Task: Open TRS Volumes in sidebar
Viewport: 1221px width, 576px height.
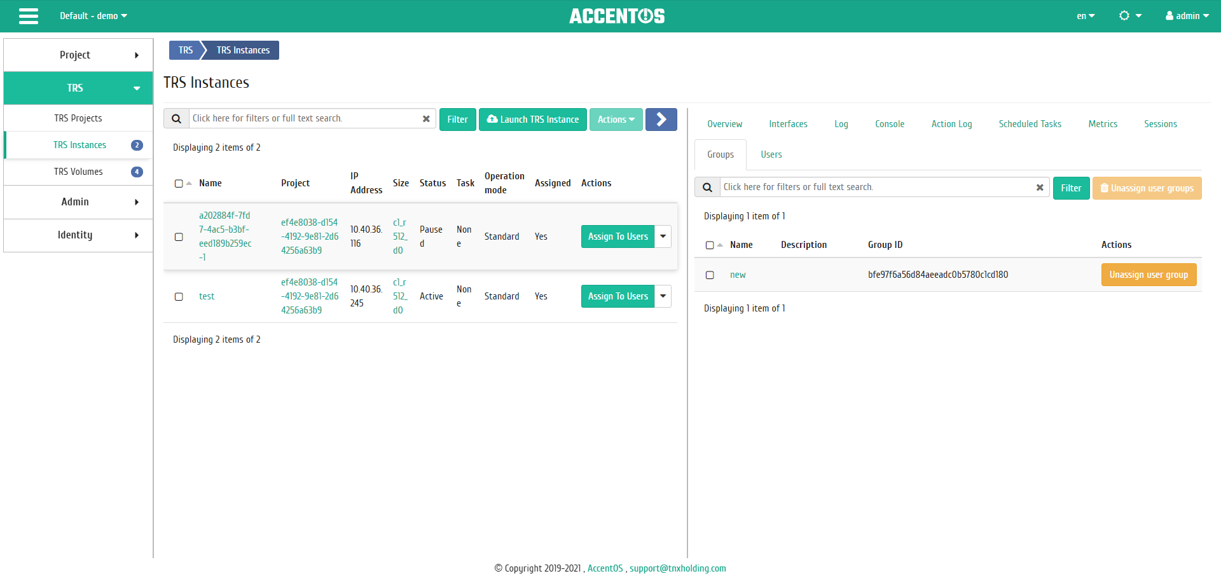Action: (x=78, y=172)
